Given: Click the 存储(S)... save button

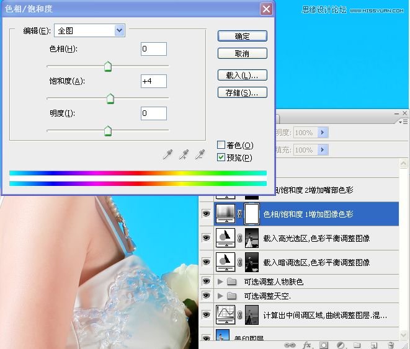Looking at the screenshot, I should coord(243,92).
